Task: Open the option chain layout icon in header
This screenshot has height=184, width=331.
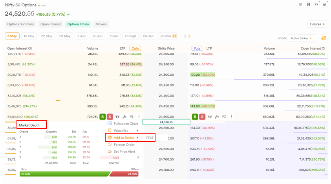Action: [x=300, y=4]
